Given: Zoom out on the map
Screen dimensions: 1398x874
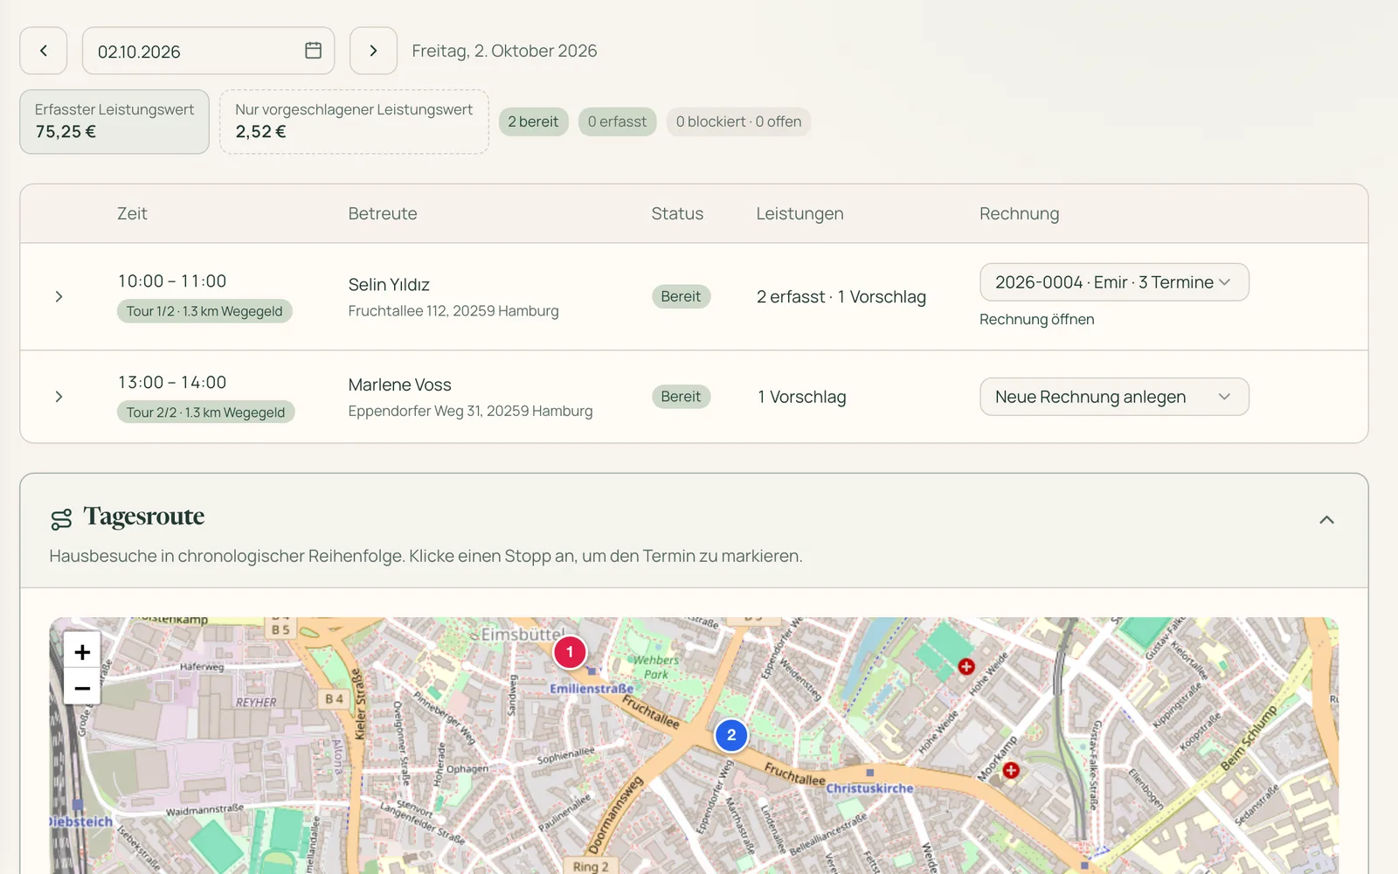Looking at the screenshot, I should 82,688.
